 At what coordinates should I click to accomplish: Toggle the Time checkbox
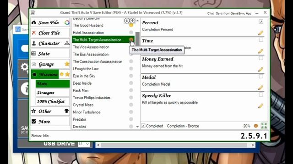coord(261,40)
